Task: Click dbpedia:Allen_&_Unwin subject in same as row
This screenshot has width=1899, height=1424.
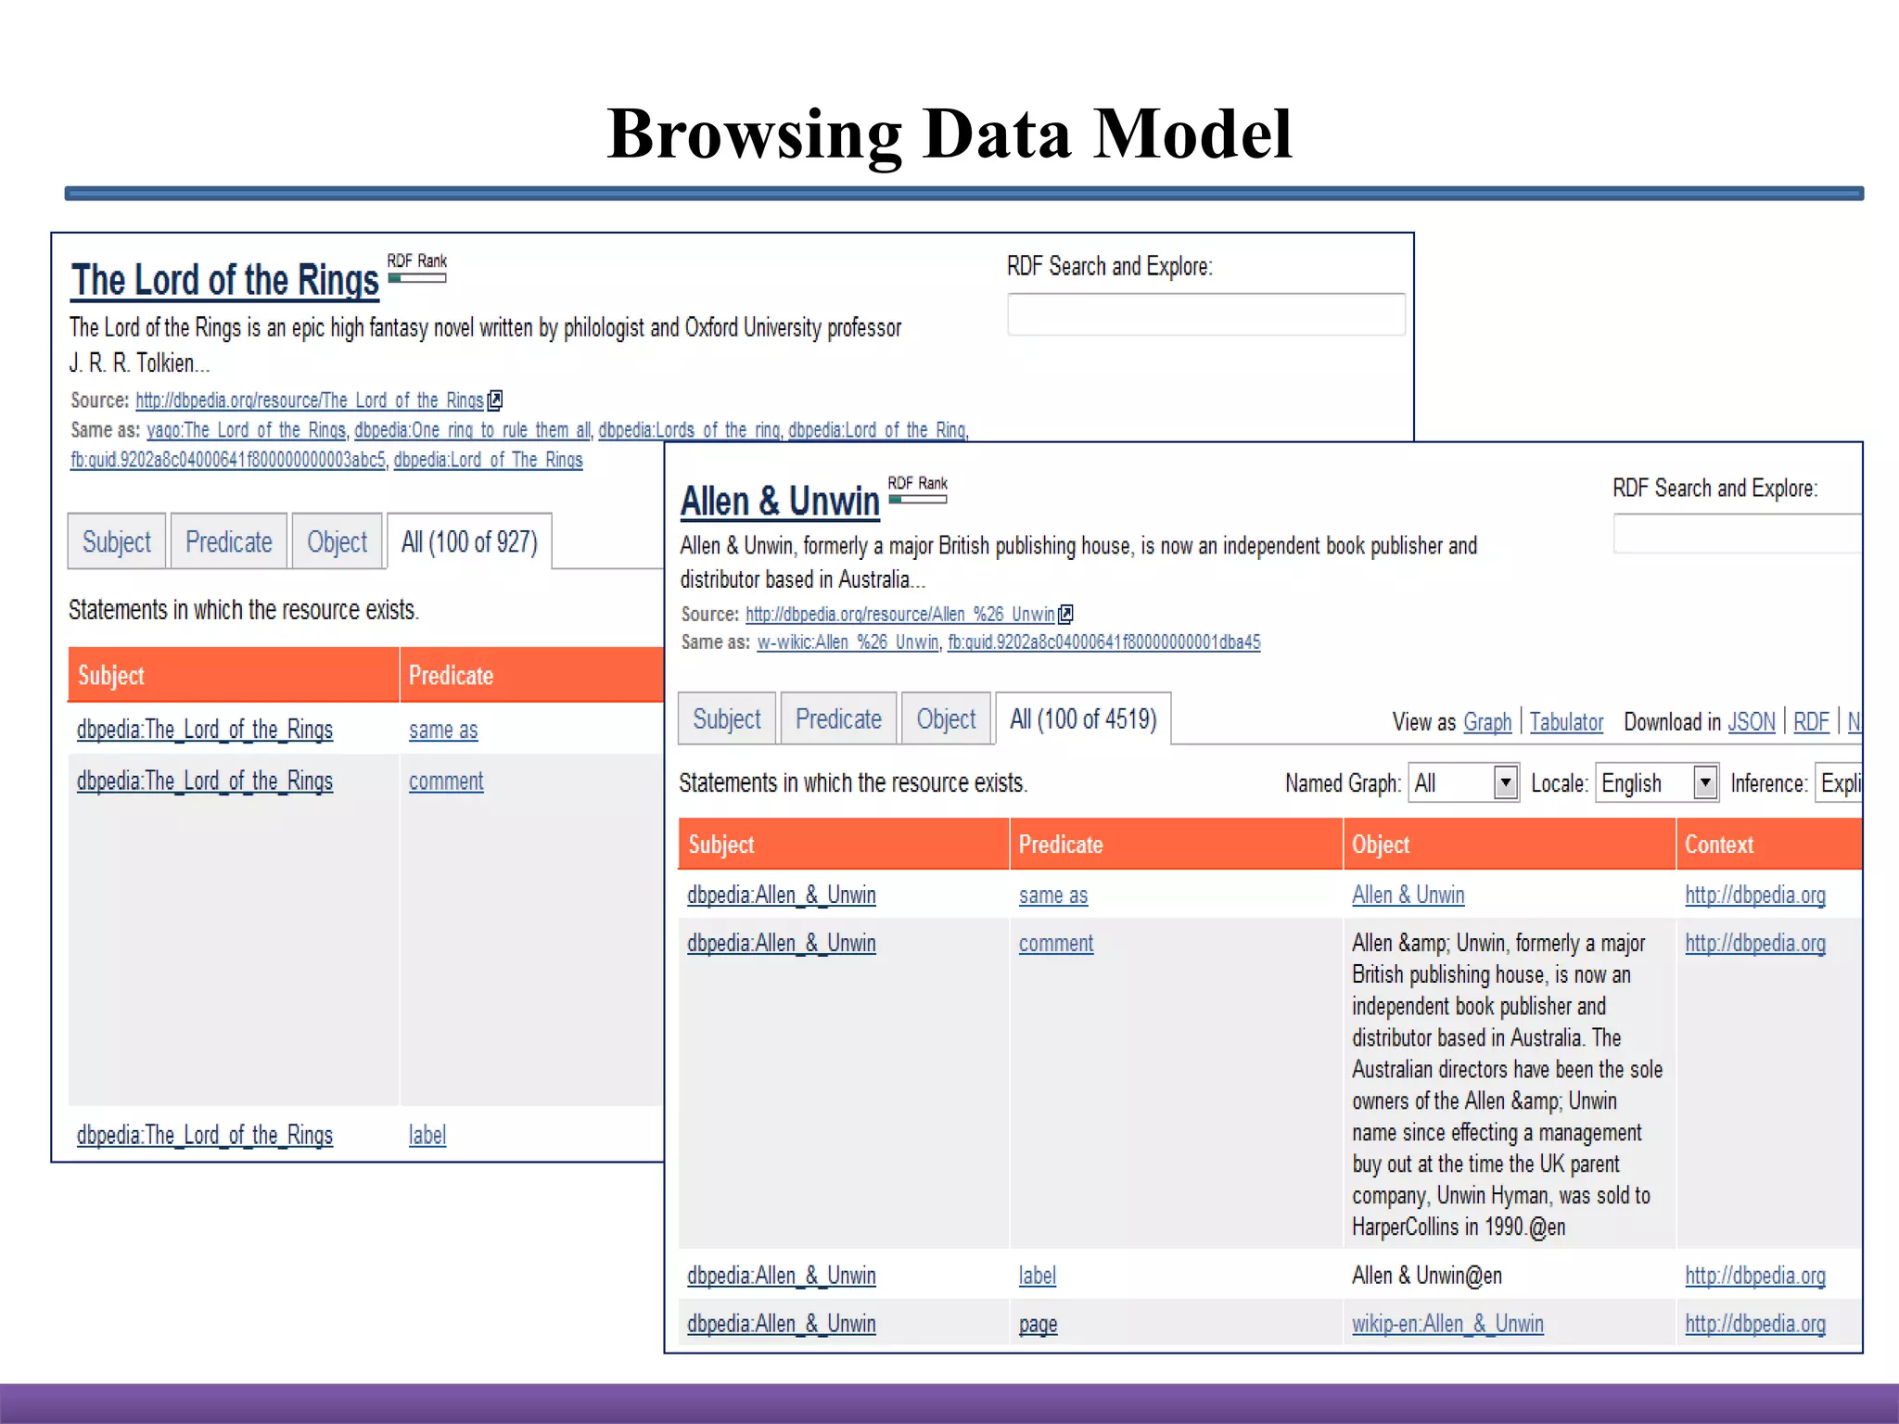Action: (782, 895)
